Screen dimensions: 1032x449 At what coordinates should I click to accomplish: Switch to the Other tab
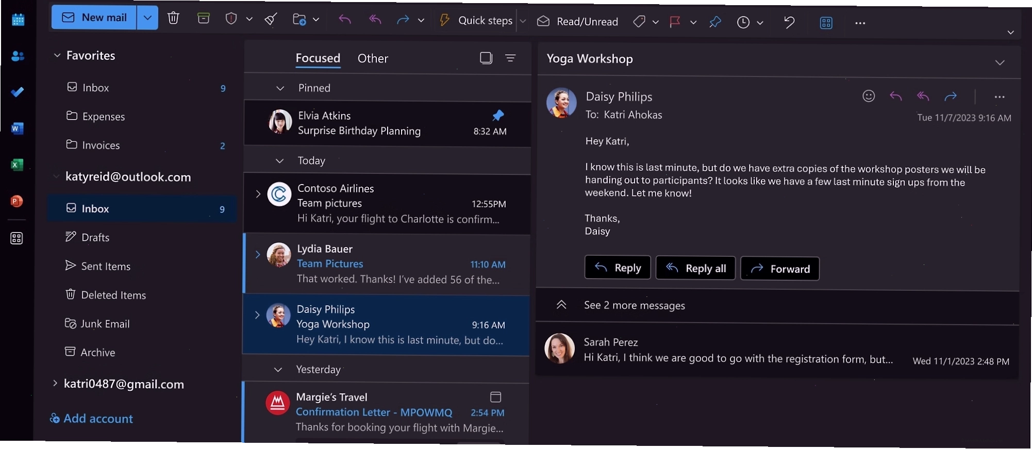click(373, 58)
